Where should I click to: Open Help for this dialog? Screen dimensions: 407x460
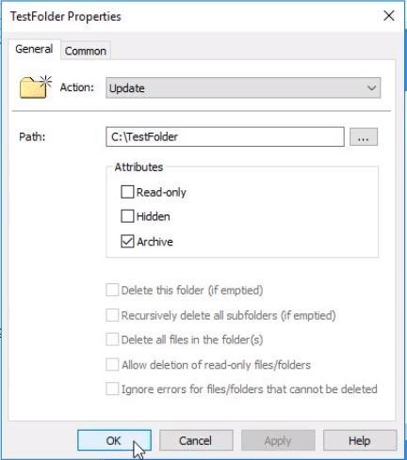point(360,440)
